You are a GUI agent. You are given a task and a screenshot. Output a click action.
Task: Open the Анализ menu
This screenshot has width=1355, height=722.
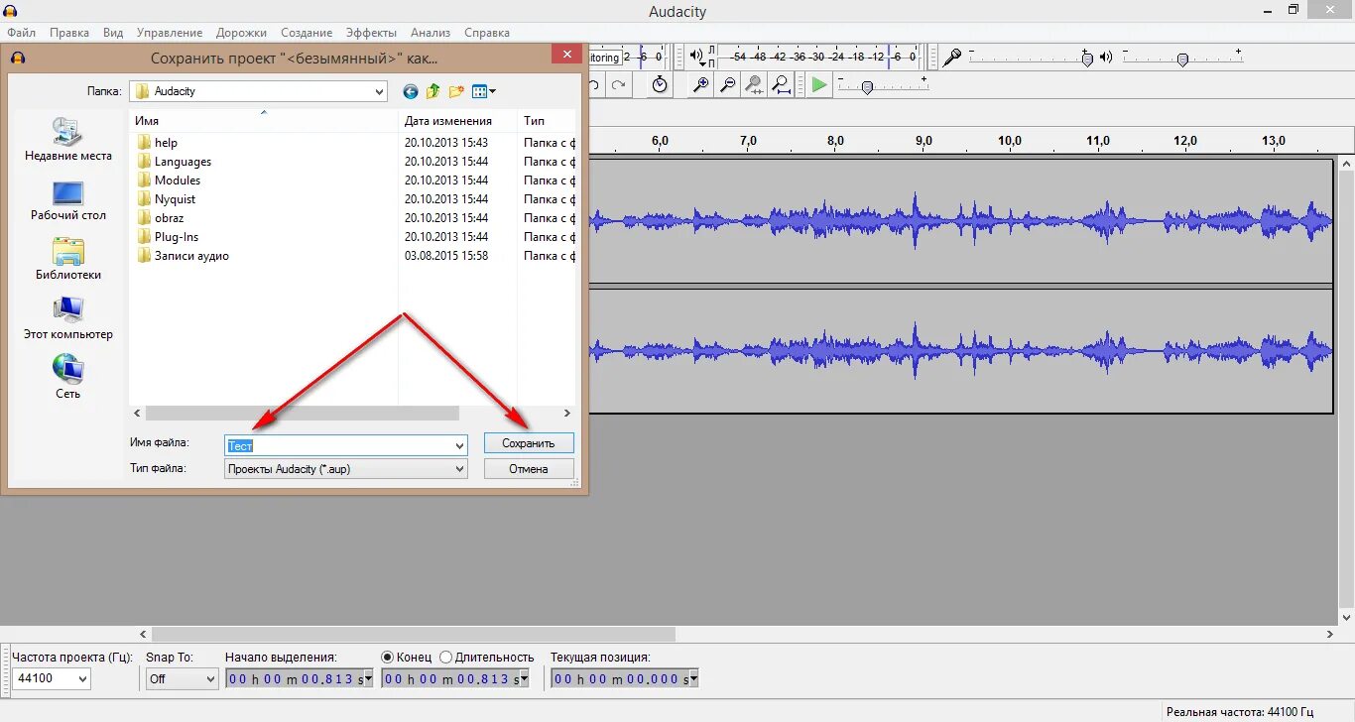[431, 33]
